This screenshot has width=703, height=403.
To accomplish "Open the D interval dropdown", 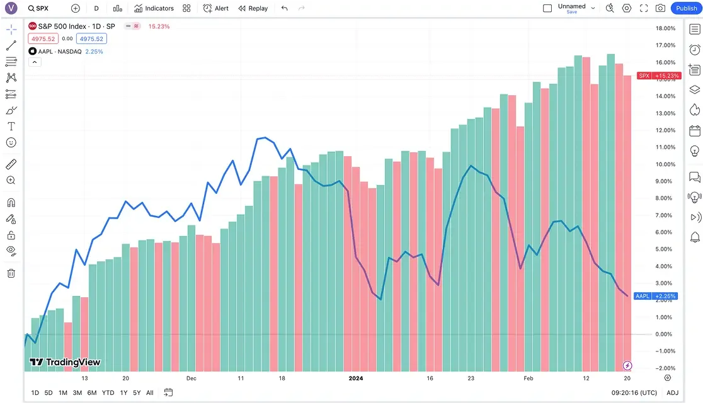I will click(x=96, y=8).
